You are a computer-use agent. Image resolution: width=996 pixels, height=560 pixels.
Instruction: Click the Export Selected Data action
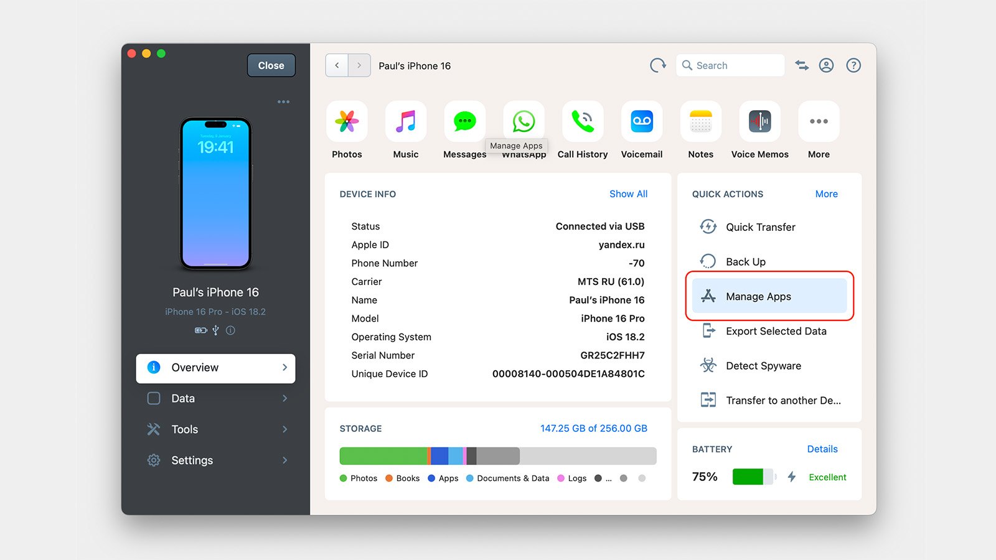(769, 331)
